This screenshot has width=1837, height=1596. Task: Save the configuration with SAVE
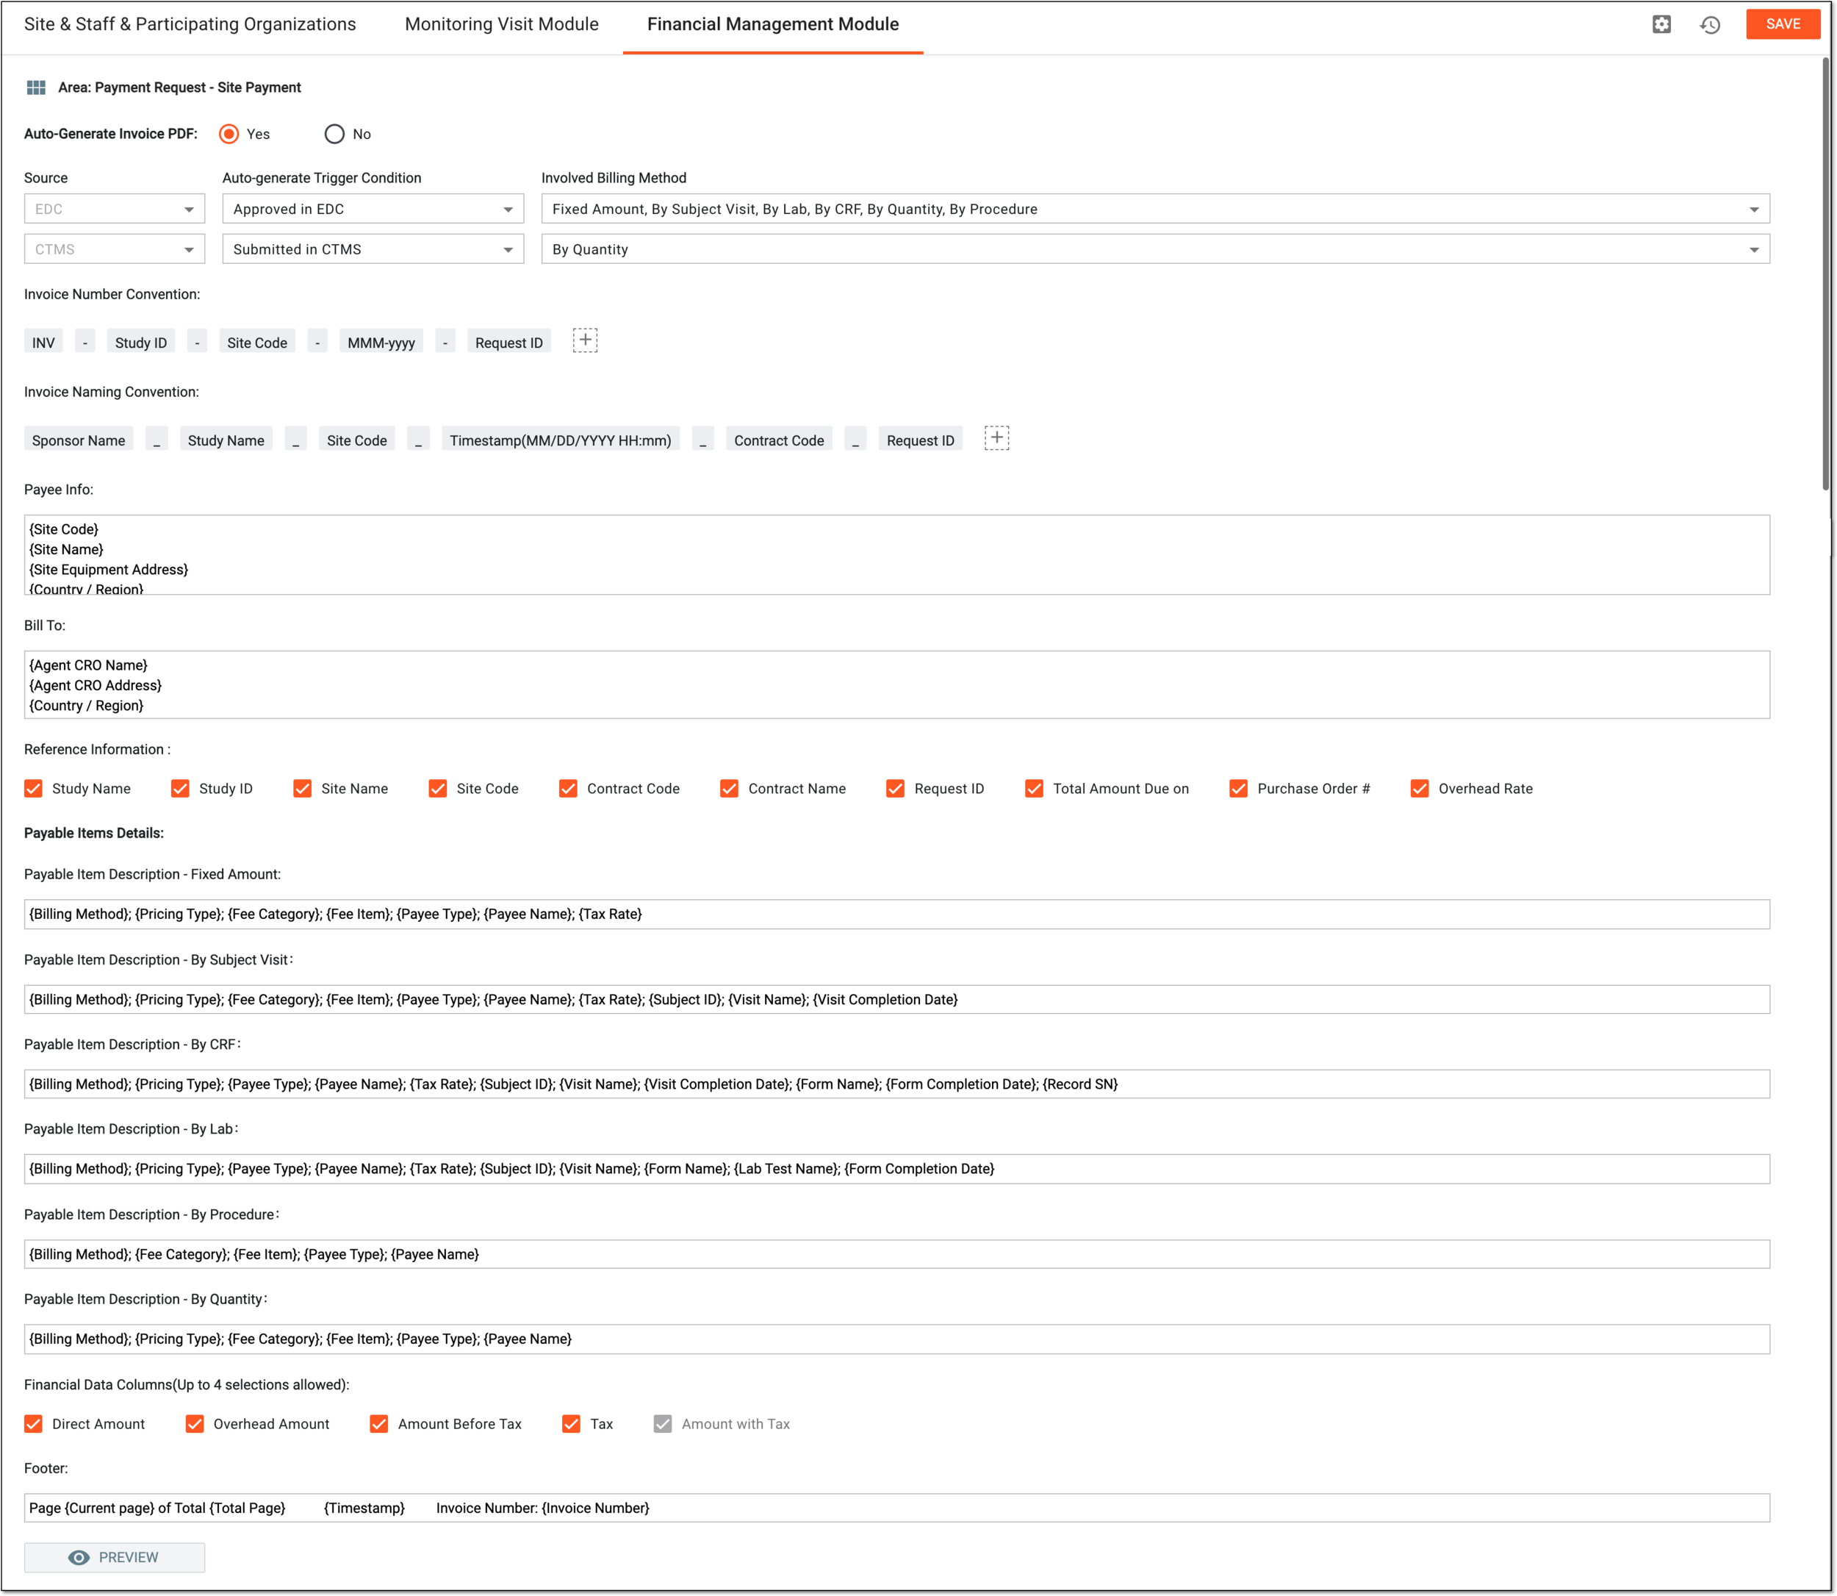click(1783, 24)
